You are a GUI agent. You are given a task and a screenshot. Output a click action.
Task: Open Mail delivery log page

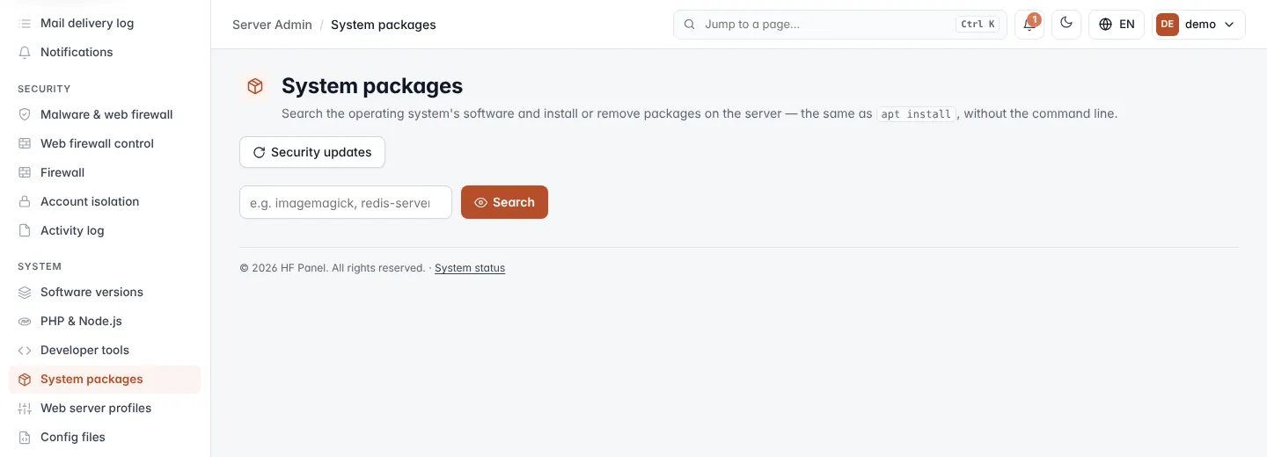105,23
